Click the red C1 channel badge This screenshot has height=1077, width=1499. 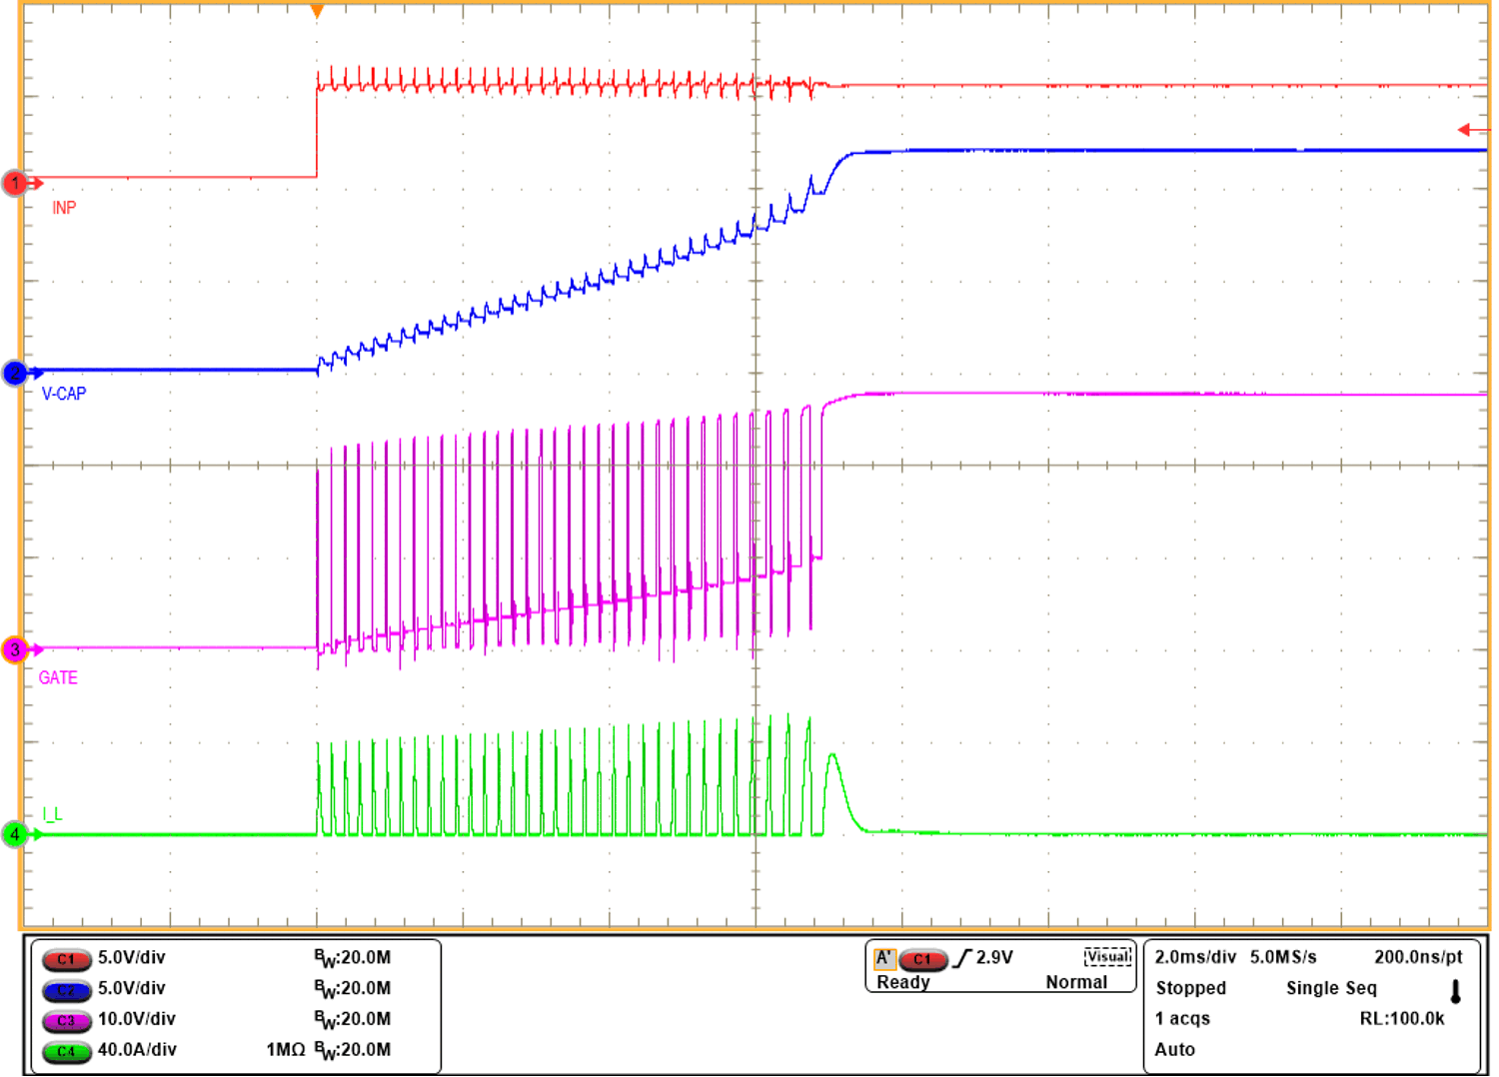click(x=66, y=959)
